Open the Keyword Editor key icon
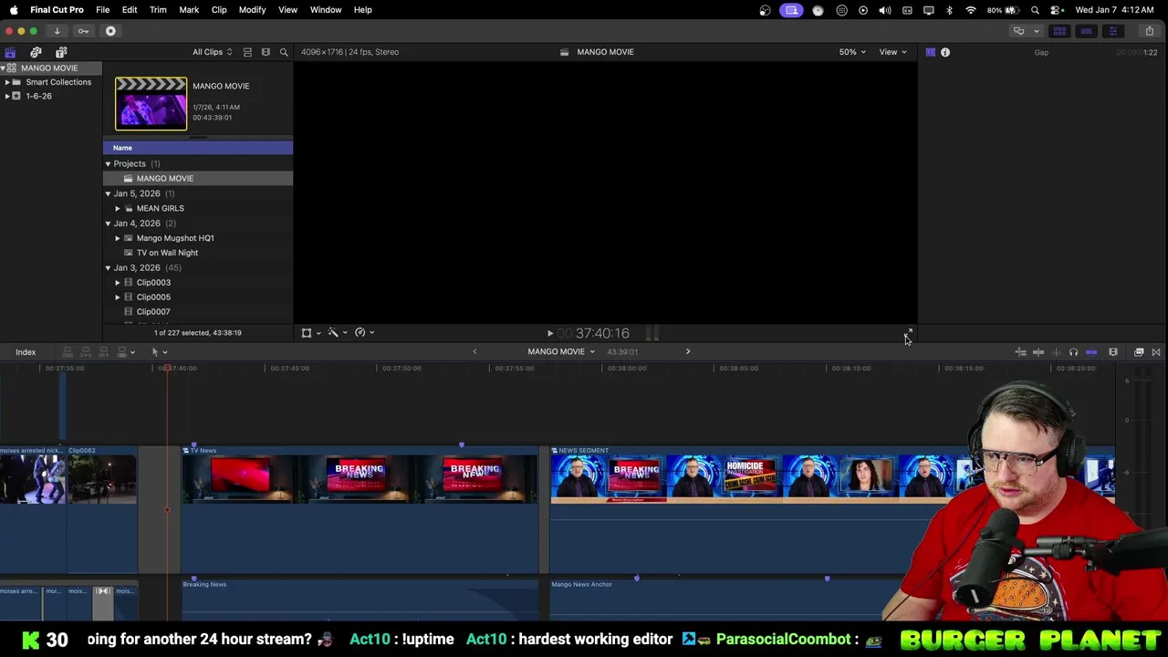 point(83,31)
